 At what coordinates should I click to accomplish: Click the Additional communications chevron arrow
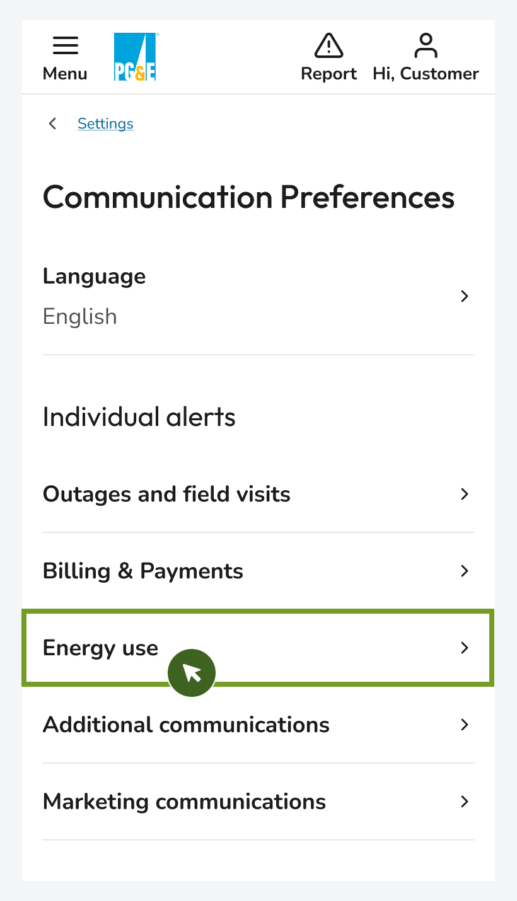click(x=465, y=725)
